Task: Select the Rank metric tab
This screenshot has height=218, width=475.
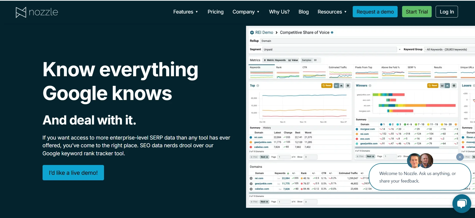Action: coord(288,72)
